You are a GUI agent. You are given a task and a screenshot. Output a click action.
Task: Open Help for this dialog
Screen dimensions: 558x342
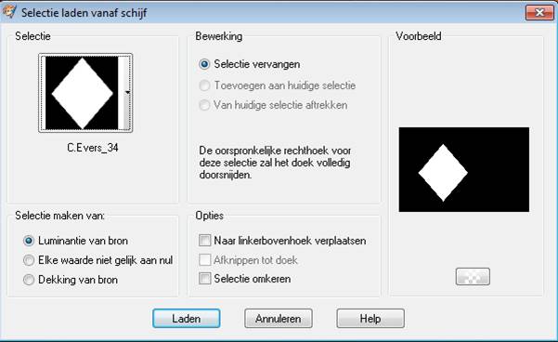(x=370, y=318)
